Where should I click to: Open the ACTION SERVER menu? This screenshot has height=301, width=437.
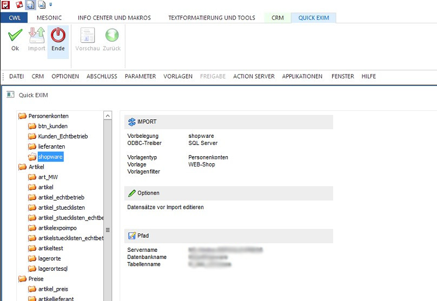[x=254, y=76]
